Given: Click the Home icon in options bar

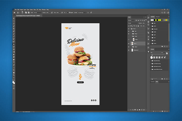Looking at the screenshot, I should point(14,13).
